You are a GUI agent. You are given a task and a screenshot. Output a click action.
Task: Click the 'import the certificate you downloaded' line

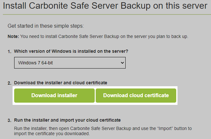click(x=52, y=134)
